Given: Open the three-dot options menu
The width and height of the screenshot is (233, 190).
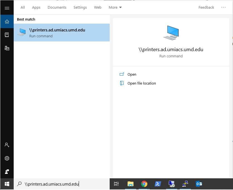Looking at the screenshot, I should 224,8.
